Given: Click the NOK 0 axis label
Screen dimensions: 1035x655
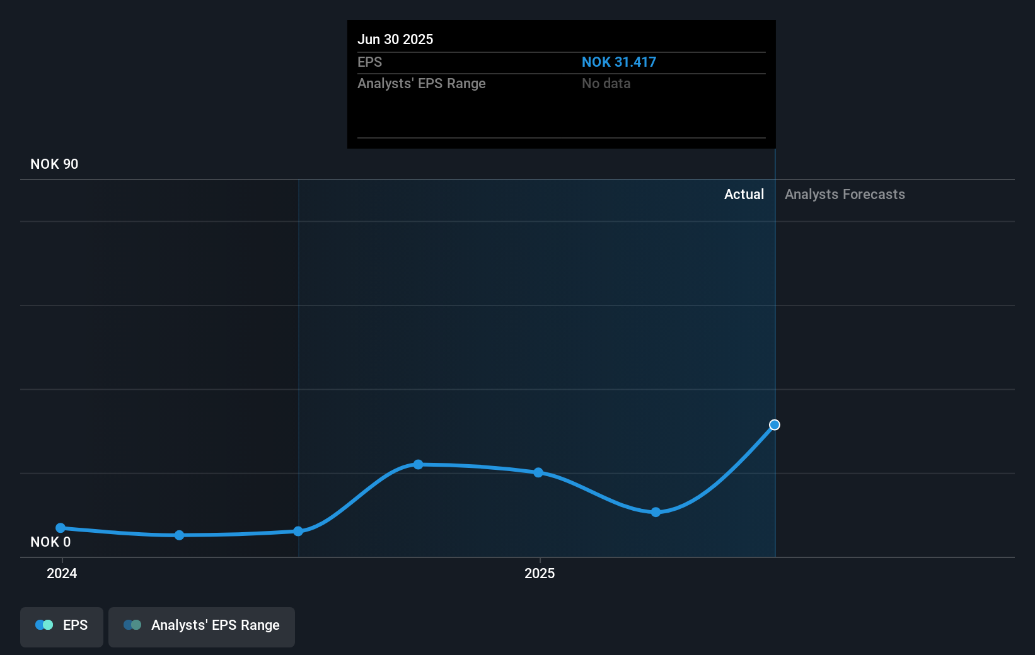Looking at the screenshot, I should click(50, 542).
